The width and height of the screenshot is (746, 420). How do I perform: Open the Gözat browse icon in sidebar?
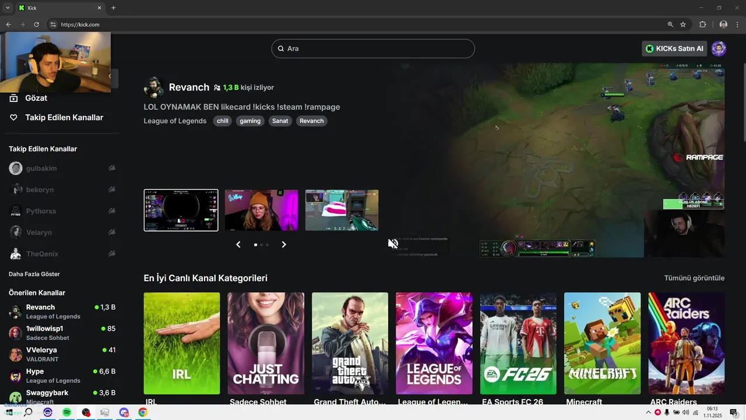pyautogui.click(x=13, y=98)
